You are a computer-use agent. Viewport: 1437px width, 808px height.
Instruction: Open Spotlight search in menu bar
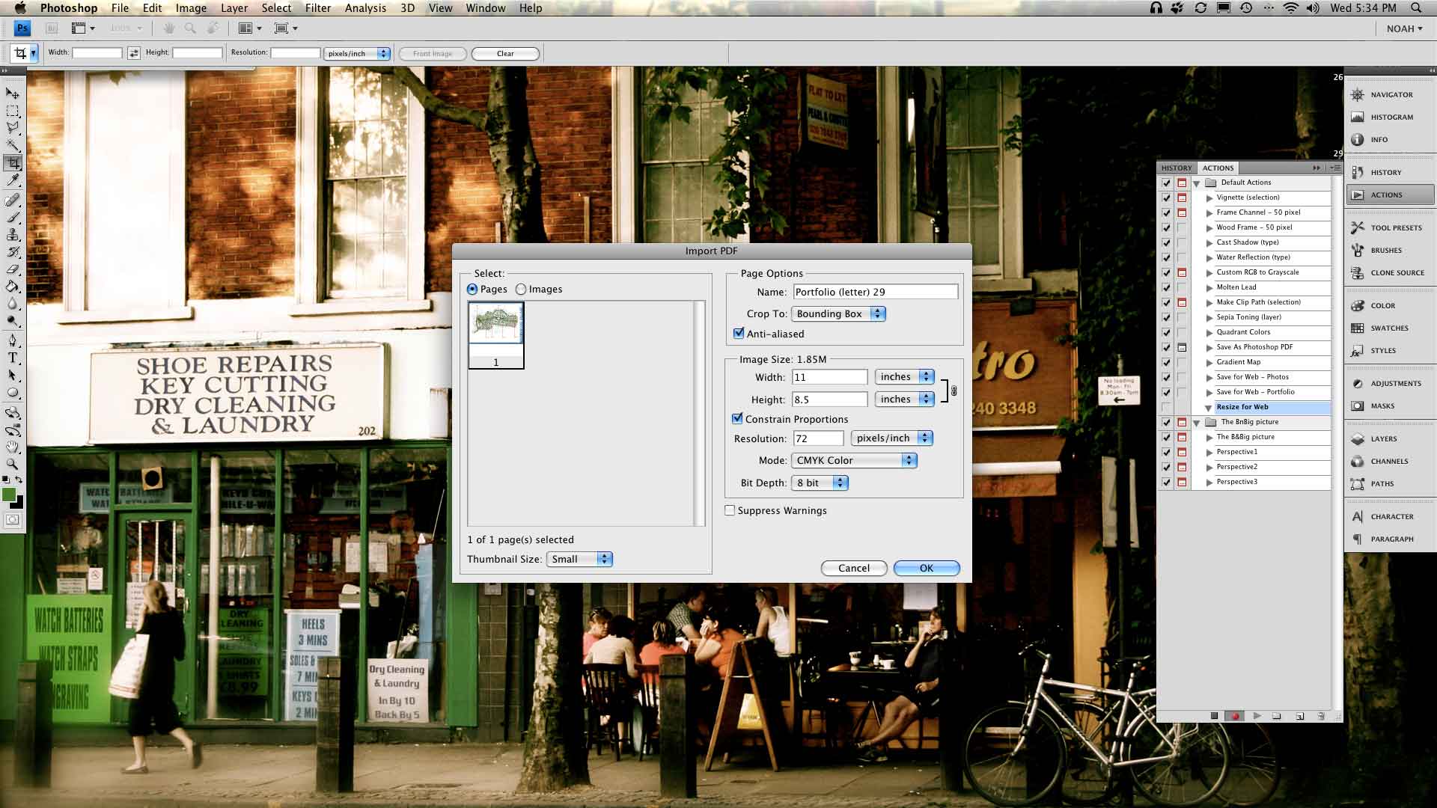click(x=1416, y=8)
